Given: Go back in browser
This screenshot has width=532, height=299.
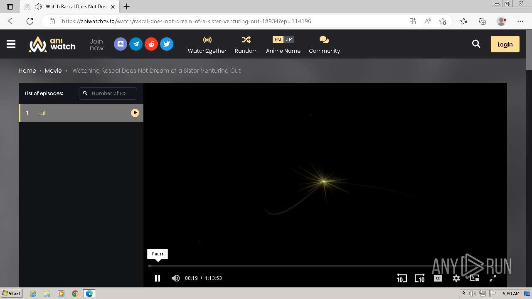Looking at the screenshot, I should 12,21.
